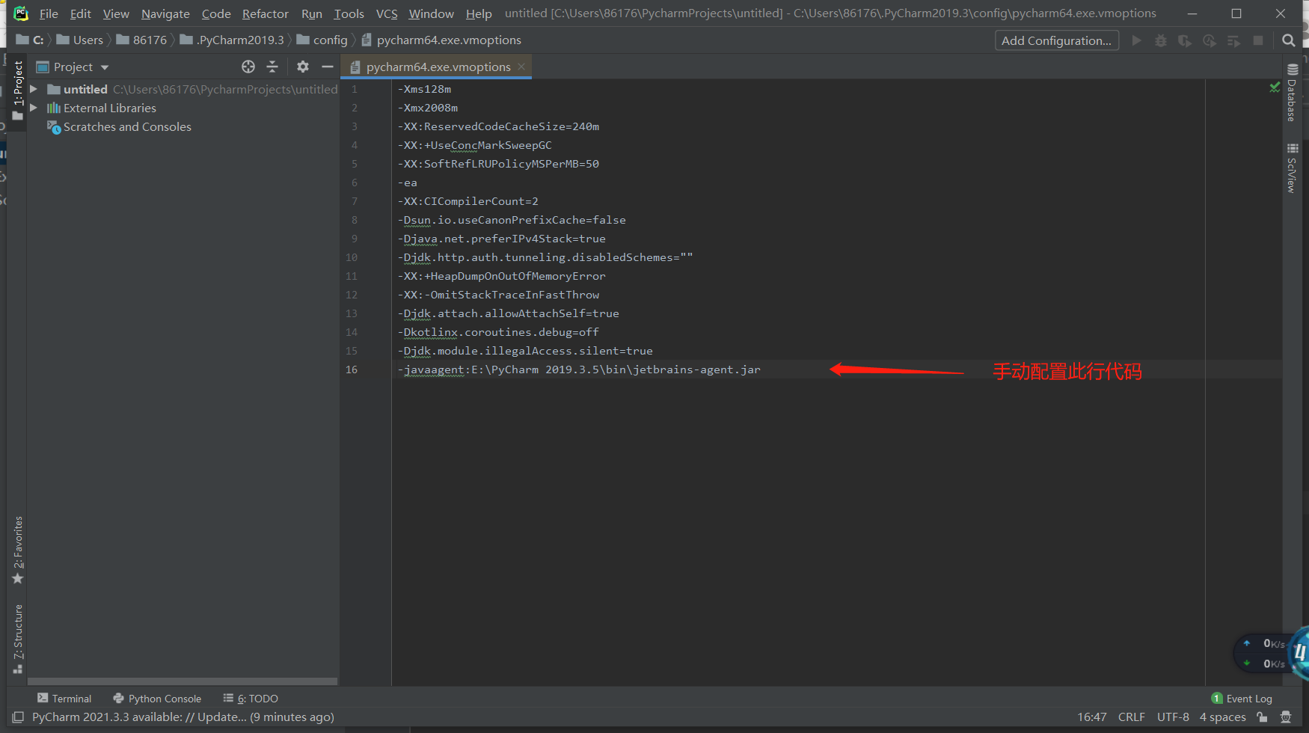This screenshot has width=1309, height=733.
Task: Click the Profile clock-play icon
Action: point(1210,40)
